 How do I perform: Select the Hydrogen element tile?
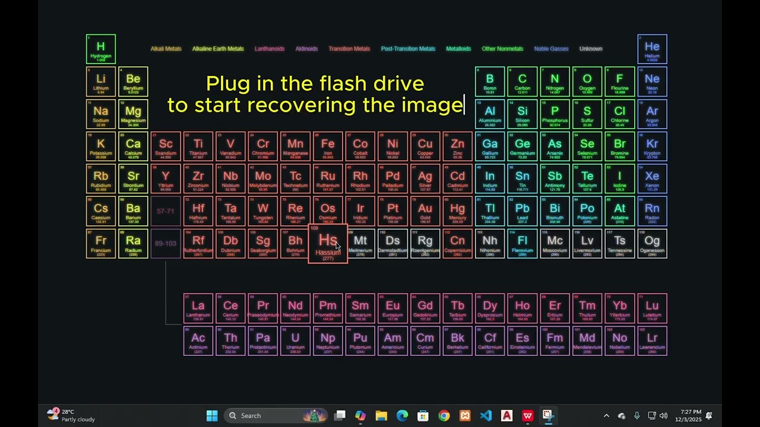click(101, 49)
